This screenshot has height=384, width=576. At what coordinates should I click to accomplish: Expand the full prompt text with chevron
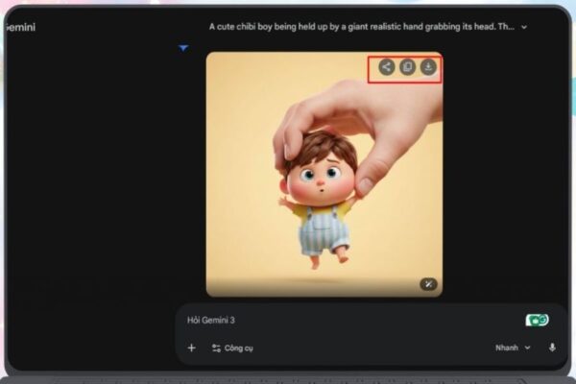(x=524, y=27)
